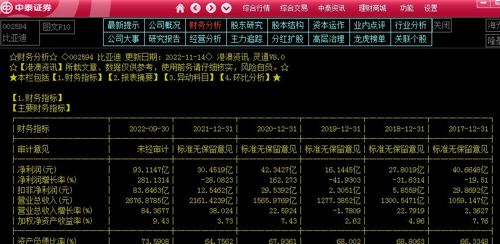Click the 2019-12-31 column header
The height and width of the screenshot is (244, 500).
(x=340, y=129)
